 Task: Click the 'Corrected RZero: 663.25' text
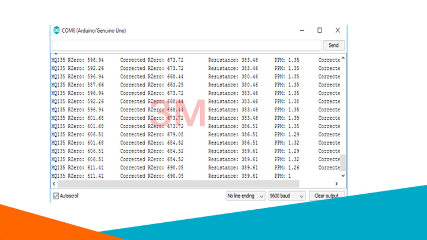[x=152, y=85]
